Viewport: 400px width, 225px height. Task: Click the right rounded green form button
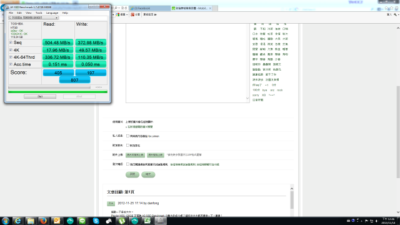148,174
